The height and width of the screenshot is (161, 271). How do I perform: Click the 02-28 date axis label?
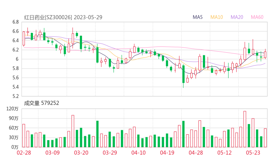tap(24, 153)
